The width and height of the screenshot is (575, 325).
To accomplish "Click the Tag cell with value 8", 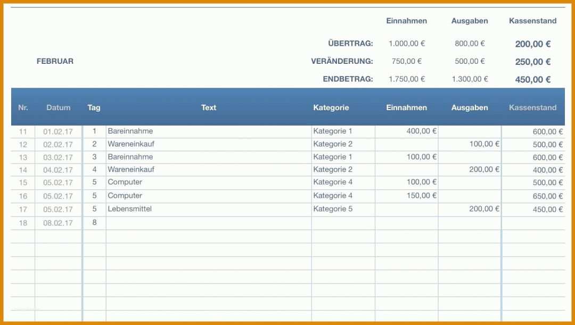I will (x=94, y=222).
